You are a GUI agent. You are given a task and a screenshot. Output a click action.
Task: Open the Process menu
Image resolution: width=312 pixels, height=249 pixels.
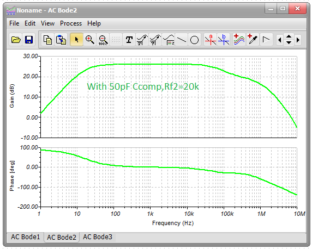coord(71,23)
